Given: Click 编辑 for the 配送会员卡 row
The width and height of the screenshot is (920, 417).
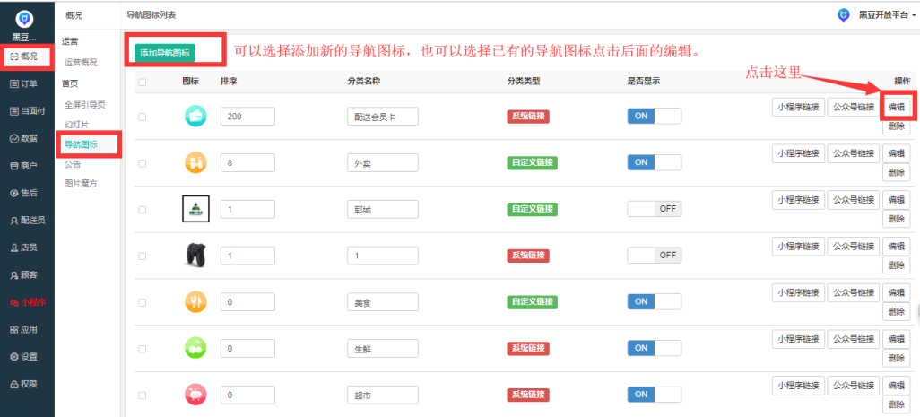Looking at the screenshot, I should (896, 107).
